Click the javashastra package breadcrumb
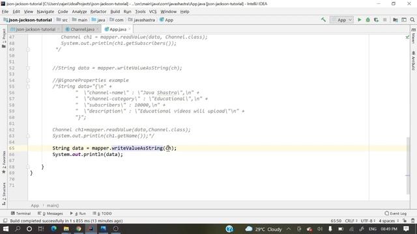This screenshot has width=417, height=234. pos(141,20)
